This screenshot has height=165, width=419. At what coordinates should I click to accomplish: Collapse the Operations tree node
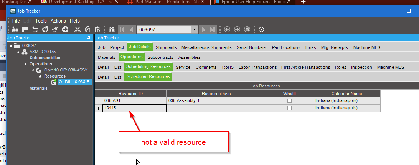25,64
